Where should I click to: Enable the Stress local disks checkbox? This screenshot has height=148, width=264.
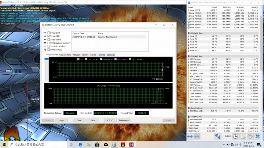(48, 46)
